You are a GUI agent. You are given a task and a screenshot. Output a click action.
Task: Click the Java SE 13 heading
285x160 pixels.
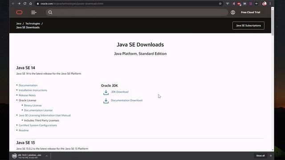click(25, 143)
